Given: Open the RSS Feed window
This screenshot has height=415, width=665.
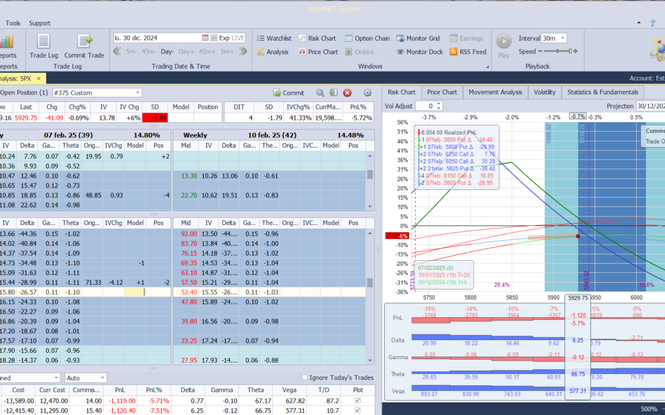Looking at the screenshot, I should (468, 52).
